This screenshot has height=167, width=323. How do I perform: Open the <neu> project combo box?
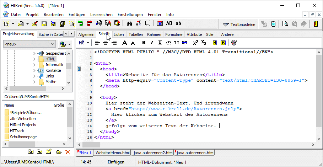coord(29,44)
